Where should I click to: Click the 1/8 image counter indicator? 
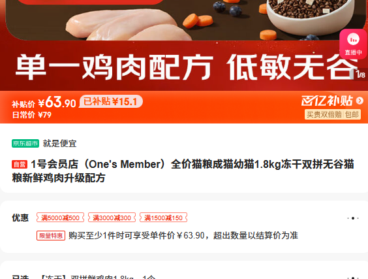pos(360,74)
